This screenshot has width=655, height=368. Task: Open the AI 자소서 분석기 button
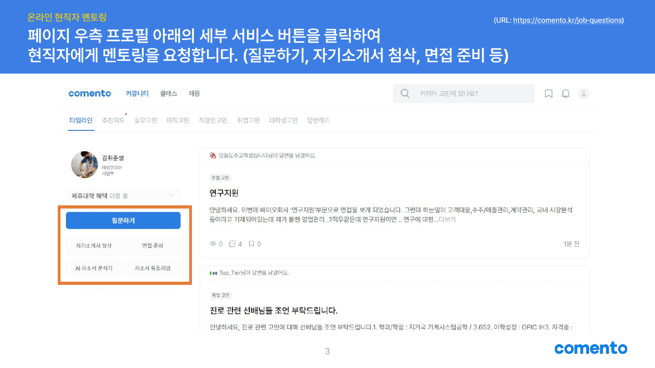[x=94, y=269]
